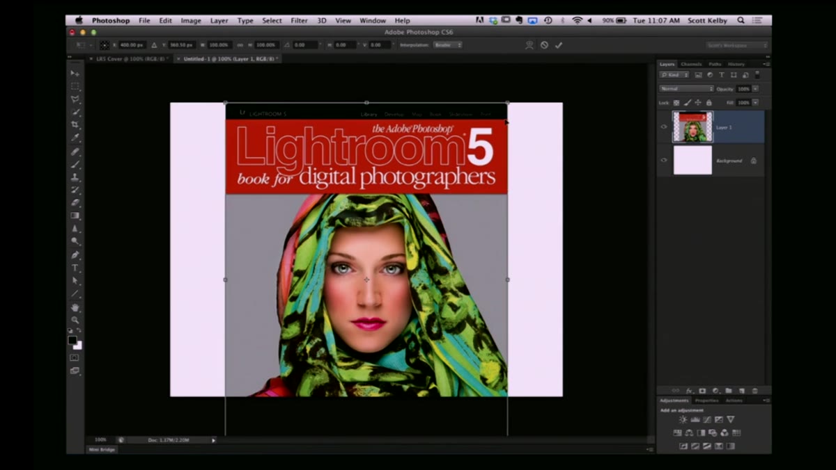The height and width of the screenshot is (470, 836).
Task: Open the Adjustments panel flyout menu
Action: tap(766, 400)
